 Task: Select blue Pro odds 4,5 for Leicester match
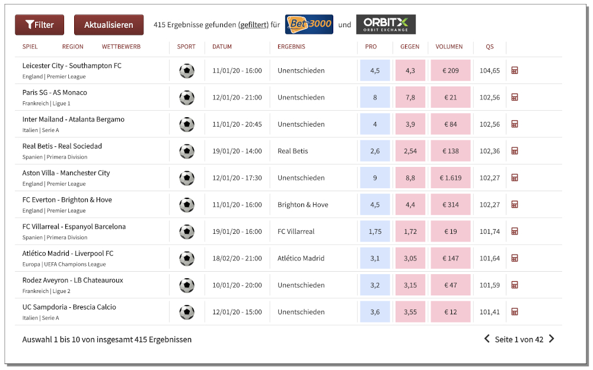click(375, 70)
